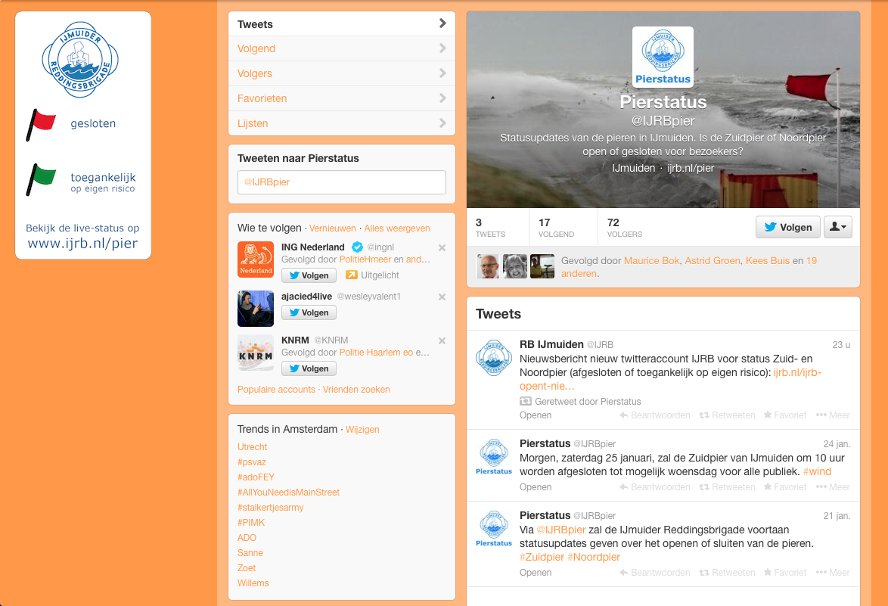This screenshot has height=606, width=888.
Task: Open Kees Buis follower link
Action: pyautogui.click(x=768, y=260)
